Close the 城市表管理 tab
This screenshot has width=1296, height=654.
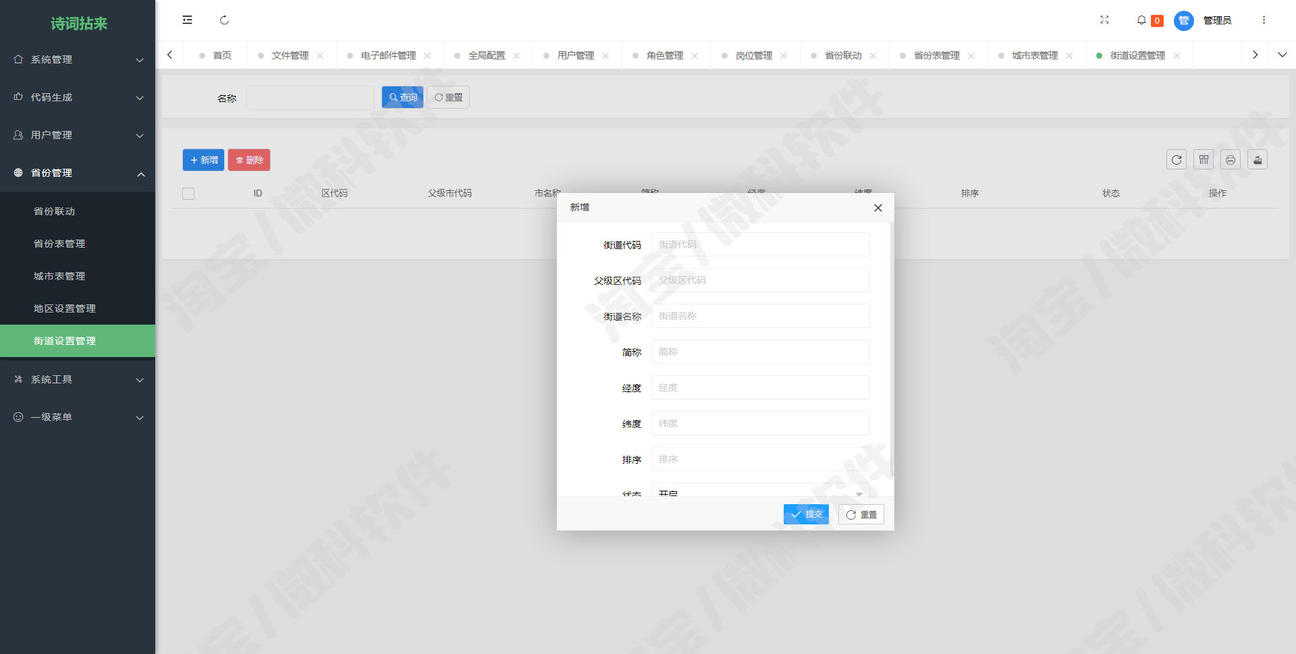coord(1069,56)
